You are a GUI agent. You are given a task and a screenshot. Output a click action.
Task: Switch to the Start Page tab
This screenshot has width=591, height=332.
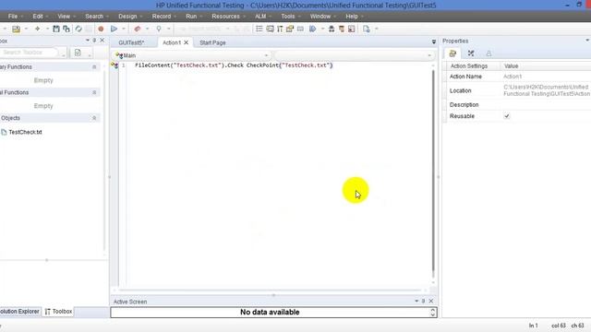[212, 42]
